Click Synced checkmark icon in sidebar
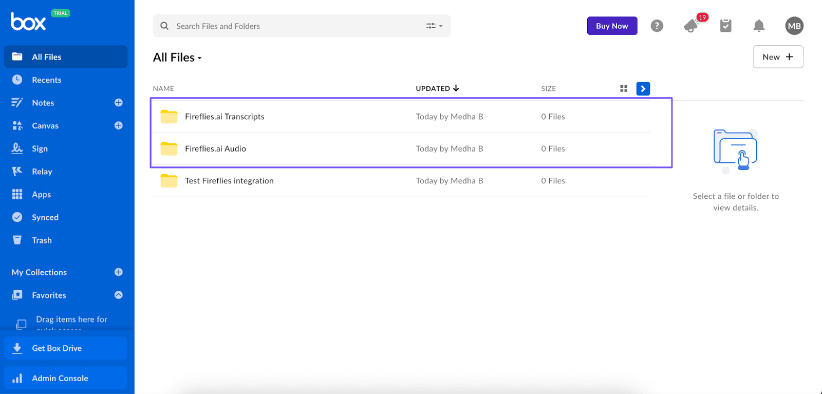The width and height of the screenshot is (822, 394). (17, 217)
